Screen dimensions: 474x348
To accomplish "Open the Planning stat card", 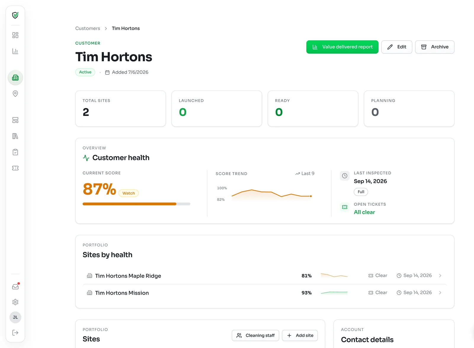I will (x=409, y=109).
